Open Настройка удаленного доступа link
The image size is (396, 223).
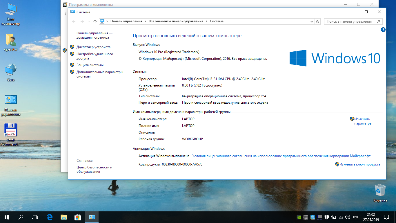(95, 56)
